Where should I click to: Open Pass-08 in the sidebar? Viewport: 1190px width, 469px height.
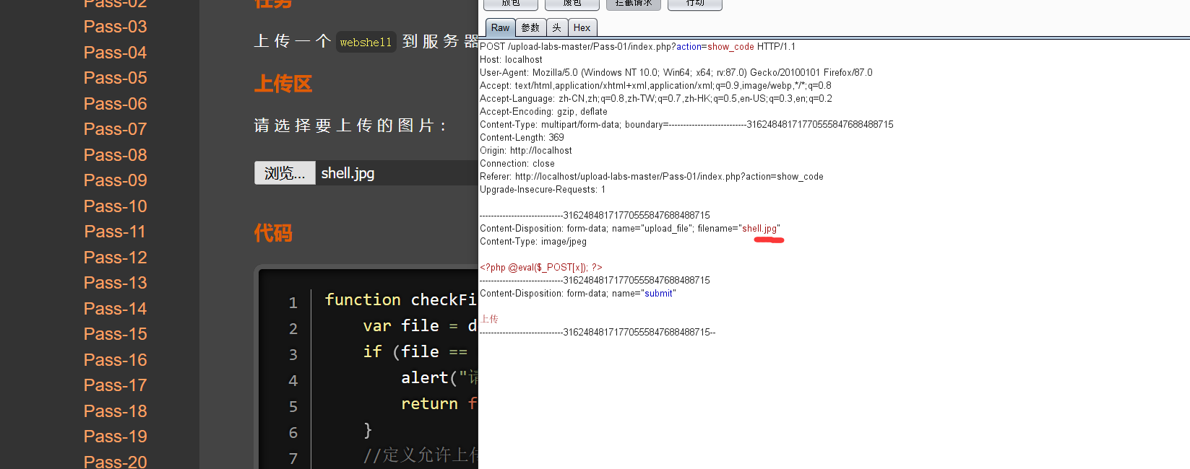115,155
